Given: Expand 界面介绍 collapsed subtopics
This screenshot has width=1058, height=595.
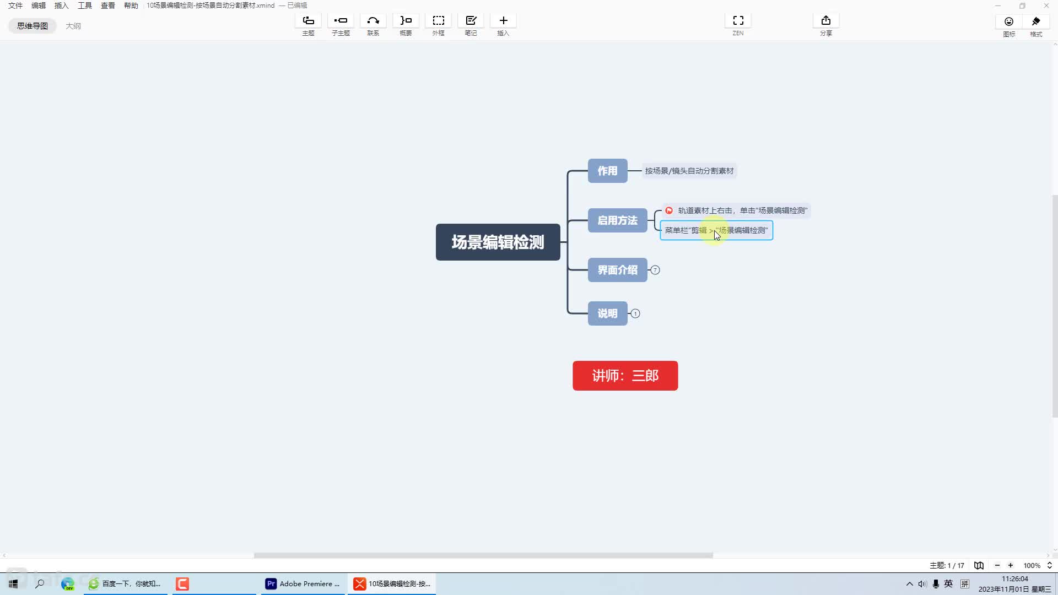Looking at the screenshot, I should tap(655, 270).
